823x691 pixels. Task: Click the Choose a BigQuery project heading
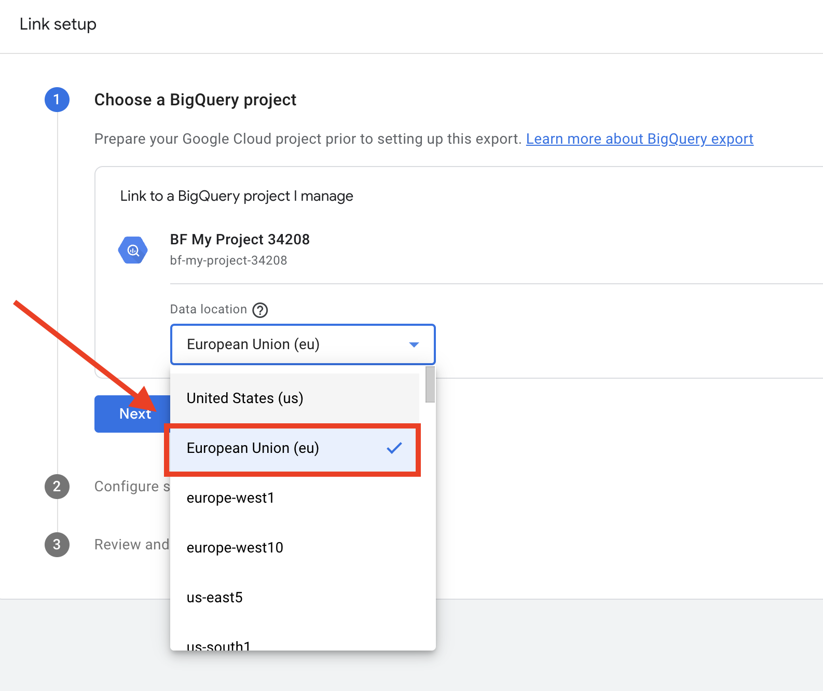[x=195, y=100]
